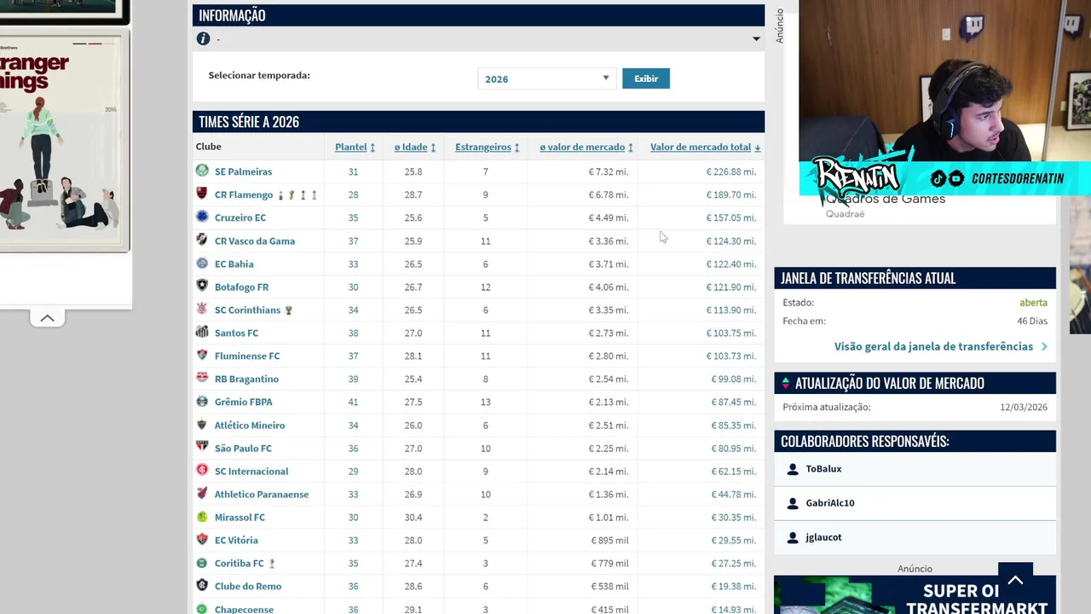Click next update date 12/03/2026

1024,407
